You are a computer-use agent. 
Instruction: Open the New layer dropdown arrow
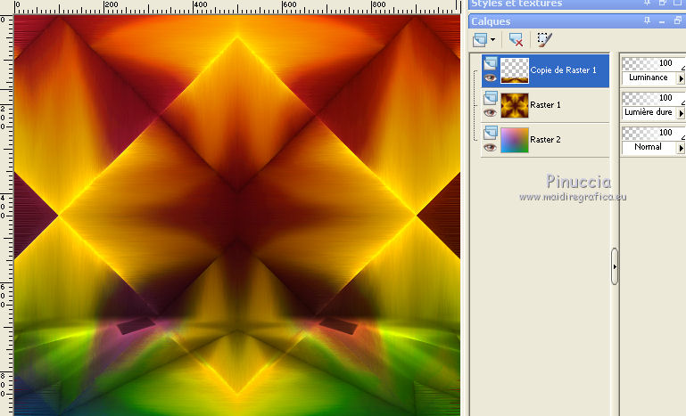click(493, 40)
